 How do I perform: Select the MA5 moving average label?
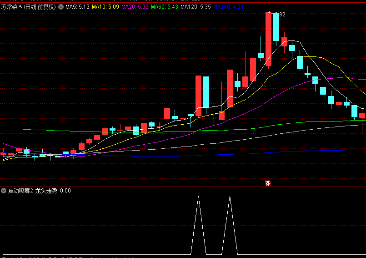[x=77, y=7]
